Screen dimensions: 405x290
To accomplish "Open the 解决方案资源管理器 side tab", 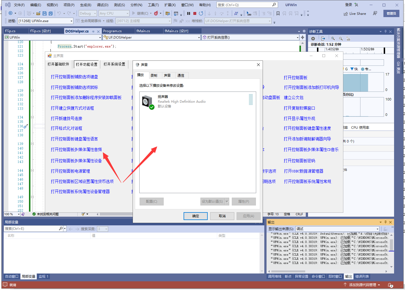I will tap(399, 43).
